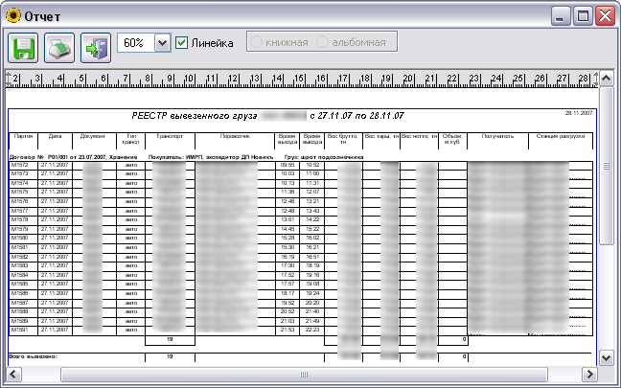Click the green floppy disk Save icon

click(x=23, y=45)
